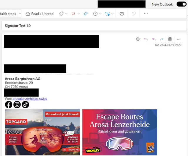Open the Quick steps button
Screen dimensions: 188x156
[x=8, y=14]
